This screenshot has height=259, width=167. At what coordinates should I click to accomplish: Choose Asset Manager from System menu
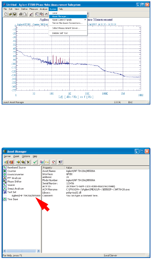point(60,16)
